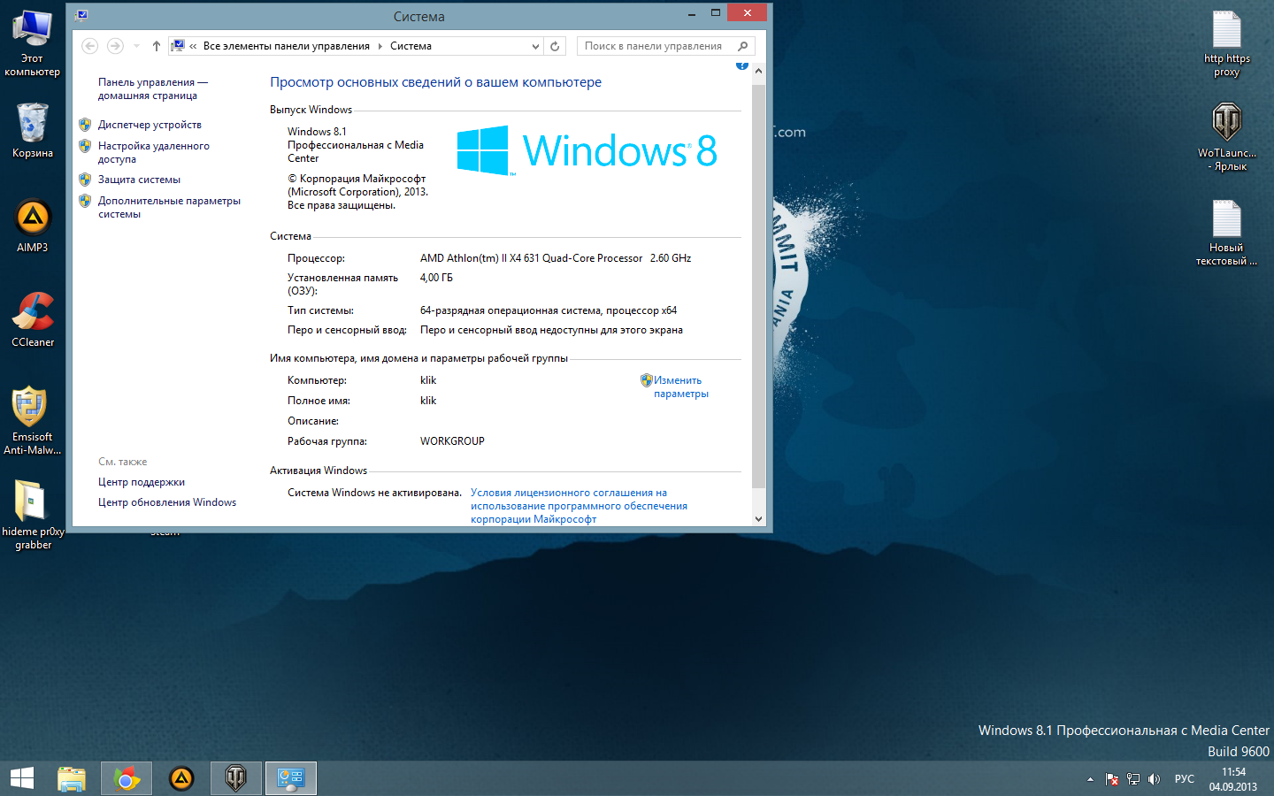This screenshot has width=1274, height=796.
Task: Open the Windows Start button
Action: (x=22, y=778)
